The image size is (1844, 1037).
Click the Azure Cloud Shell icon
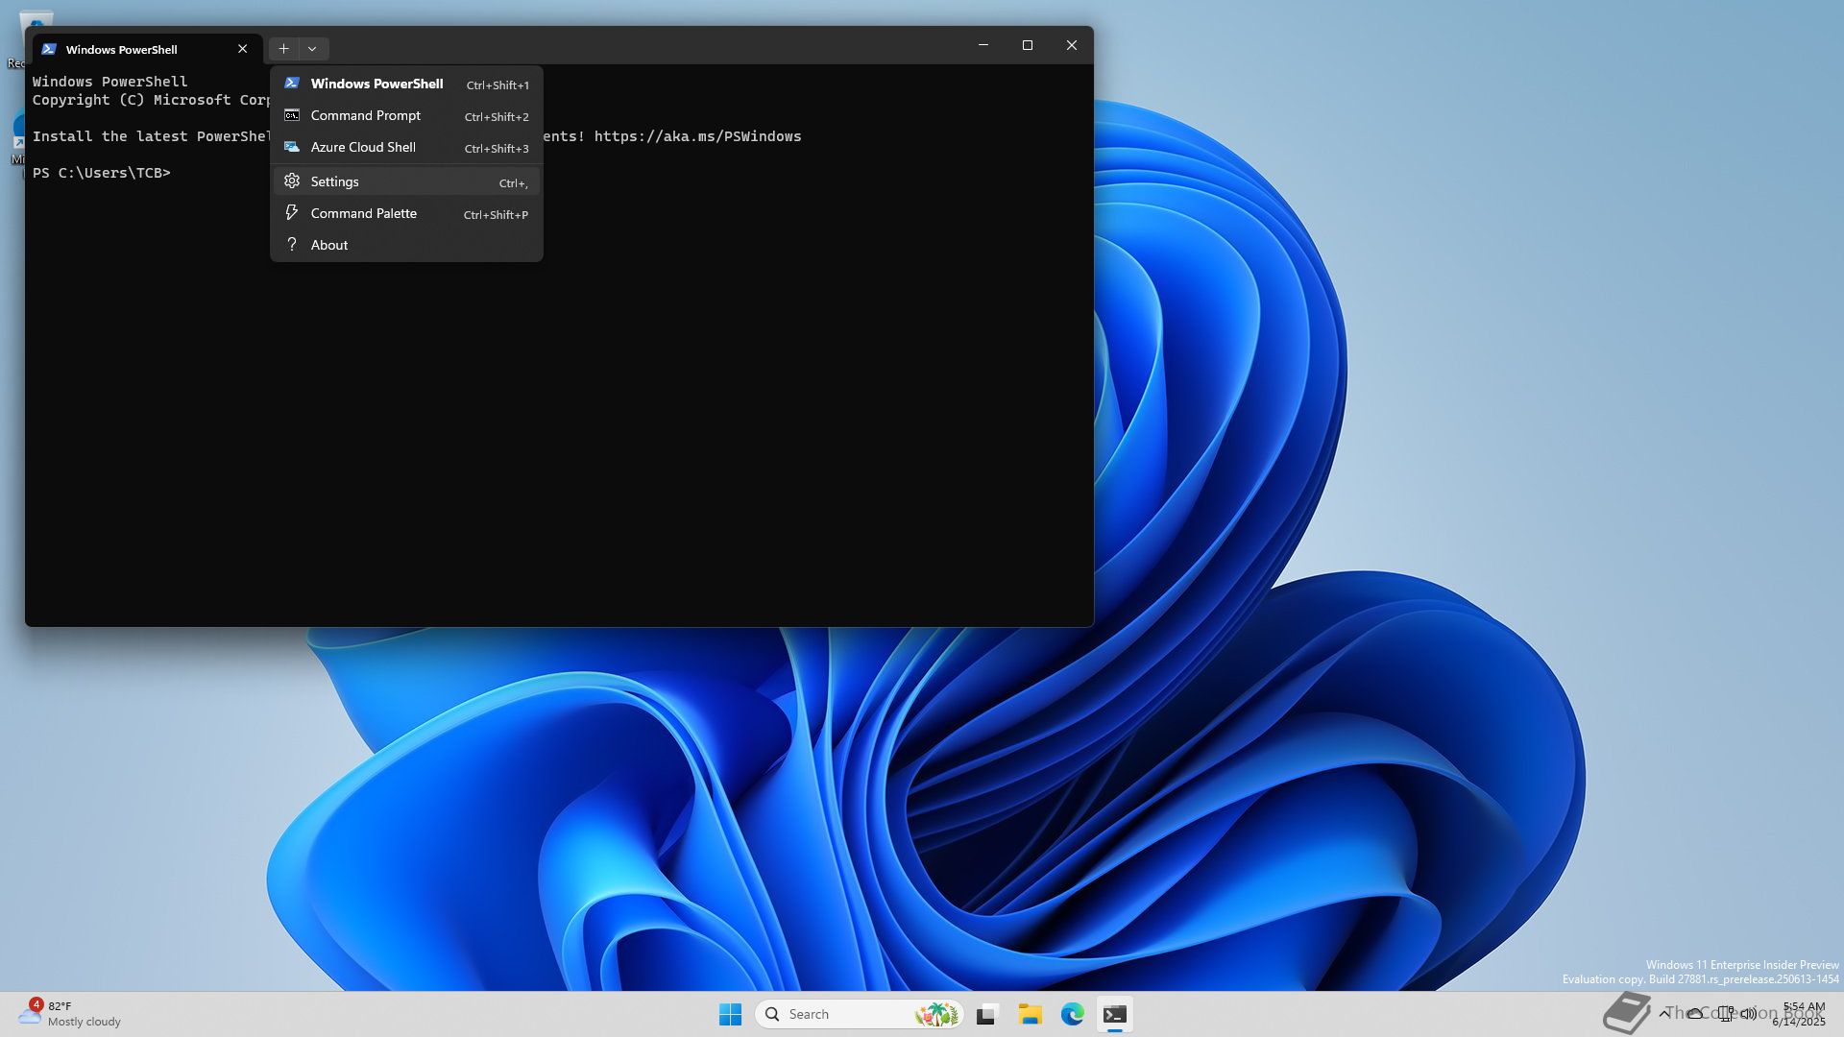292,147
